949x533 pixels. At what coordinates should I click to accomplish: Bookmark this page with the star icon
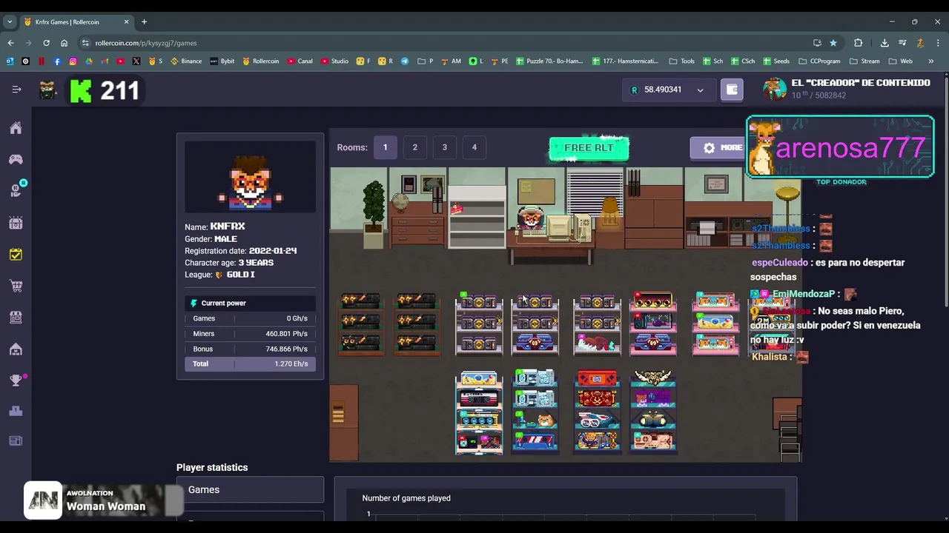coord(833,43)
